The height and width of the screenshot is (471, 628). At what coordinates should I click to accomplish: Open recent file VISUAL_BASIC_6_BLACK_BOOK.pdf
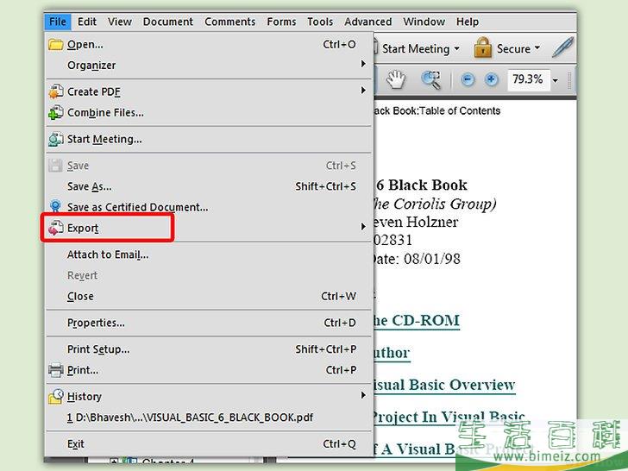point(190,418)
